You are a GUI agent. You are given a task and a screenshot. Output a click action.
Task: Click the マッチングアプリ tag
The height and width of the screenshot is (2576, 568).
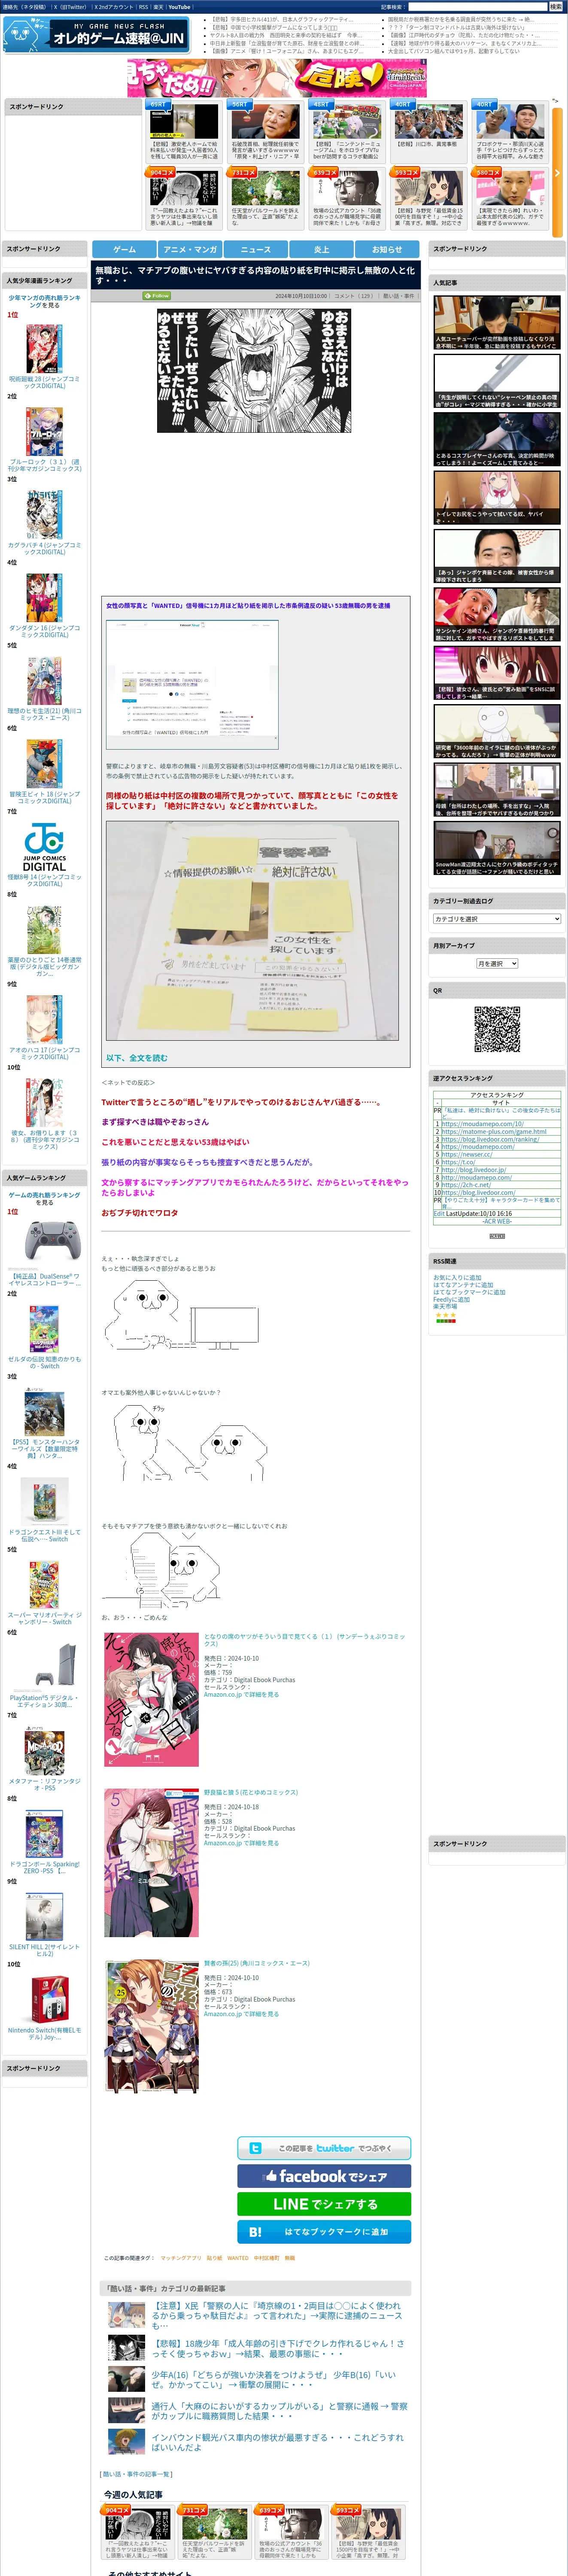(x=181, y=2257)
